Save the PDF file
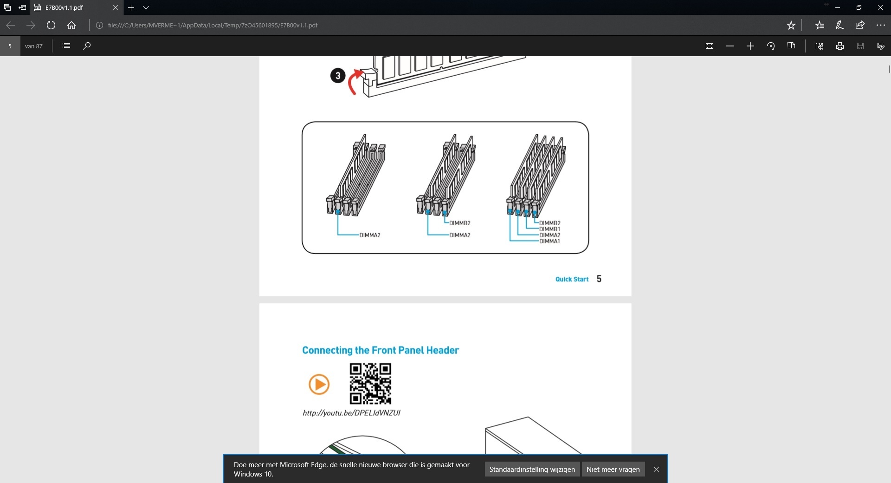891x483 pixels. click(x=860, y=46)
